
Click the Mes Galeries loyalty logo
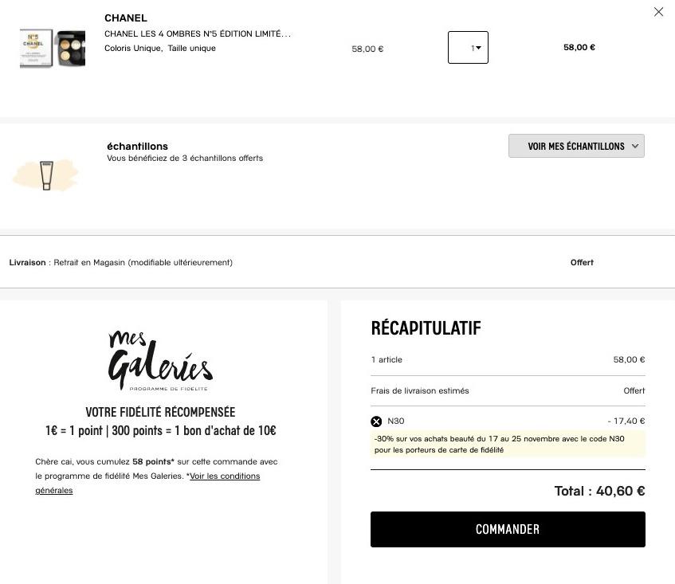pos(160,361)
